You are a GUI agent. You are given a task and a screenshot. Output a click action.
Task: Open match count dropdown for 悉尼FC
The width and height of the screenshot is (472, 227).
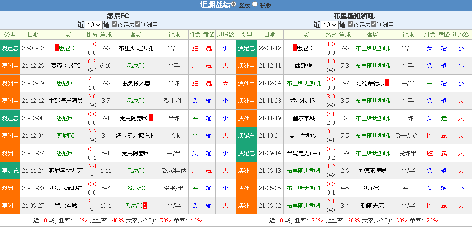coord(94,25)
